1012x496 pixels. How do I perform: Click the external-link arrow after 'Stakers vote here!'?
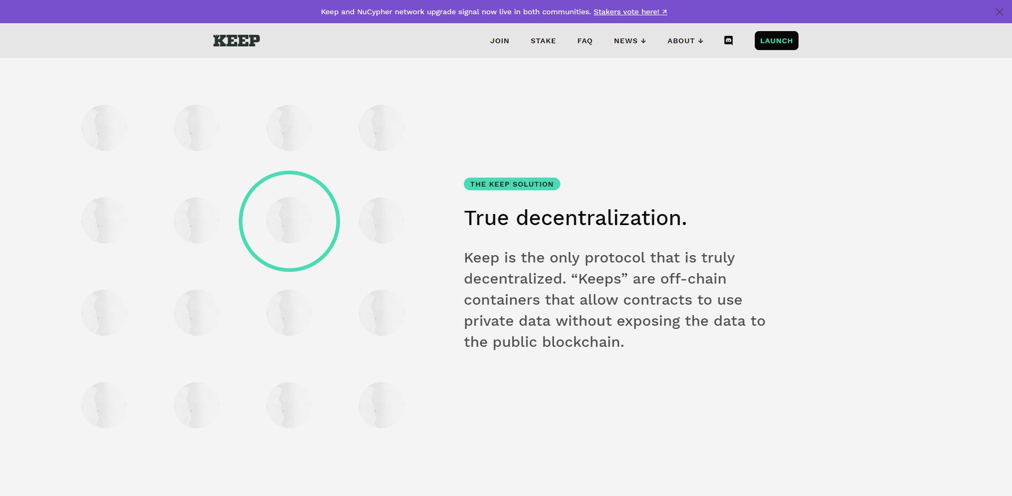point(664,12)
